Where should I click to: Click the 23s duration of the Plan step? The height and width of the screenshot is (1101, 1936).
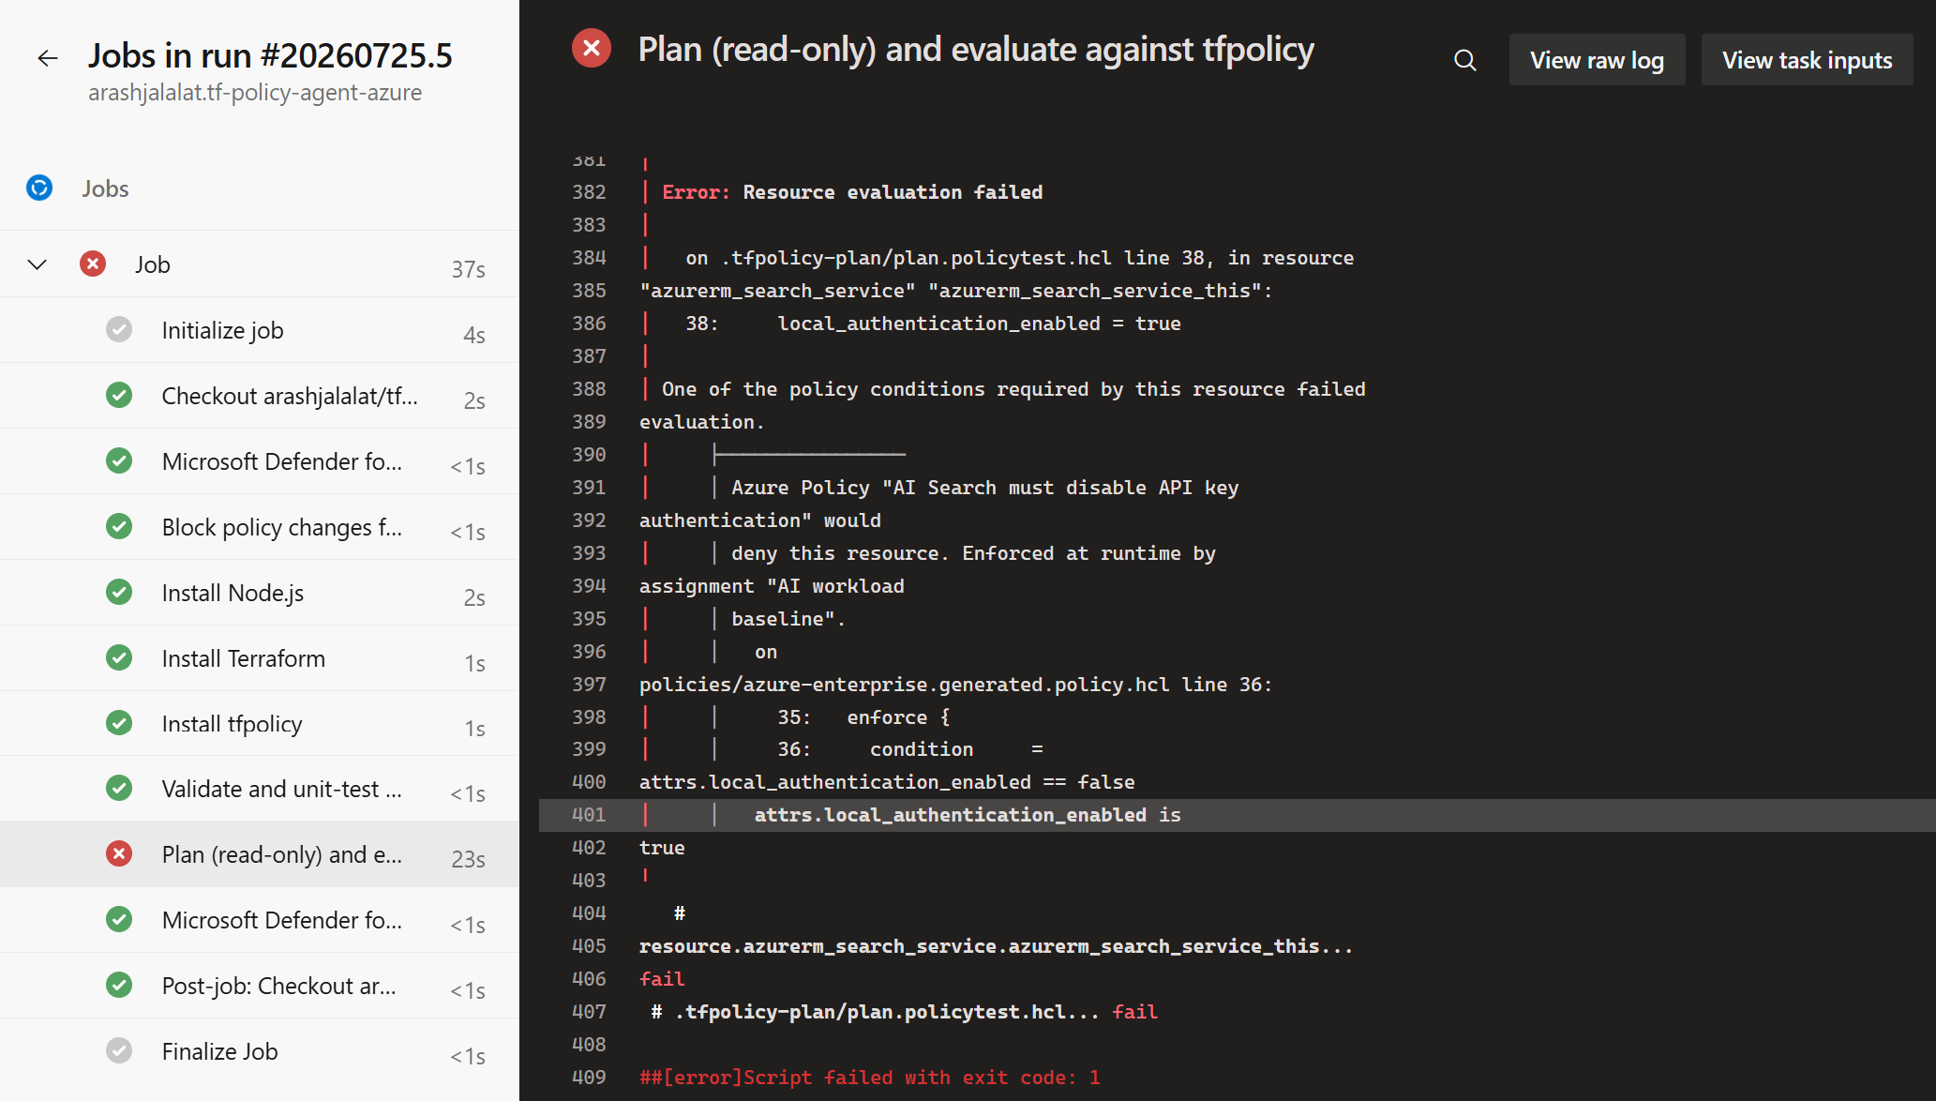468,859
